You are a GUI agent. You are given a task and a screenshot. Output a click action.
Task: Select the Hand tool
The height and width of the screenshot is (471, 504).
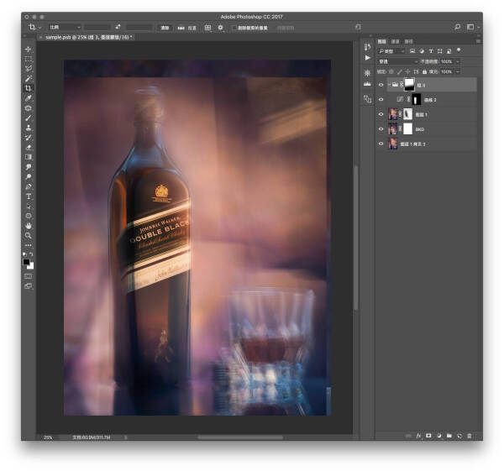[29, 226]
